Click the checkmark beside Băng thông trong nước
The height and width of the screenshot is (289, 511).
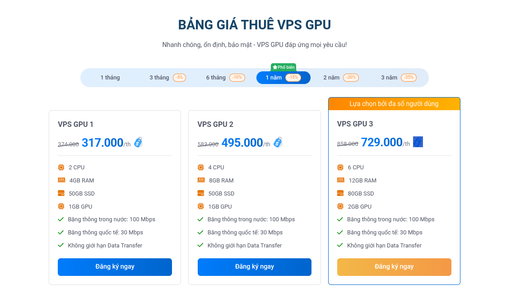(60, 219)
